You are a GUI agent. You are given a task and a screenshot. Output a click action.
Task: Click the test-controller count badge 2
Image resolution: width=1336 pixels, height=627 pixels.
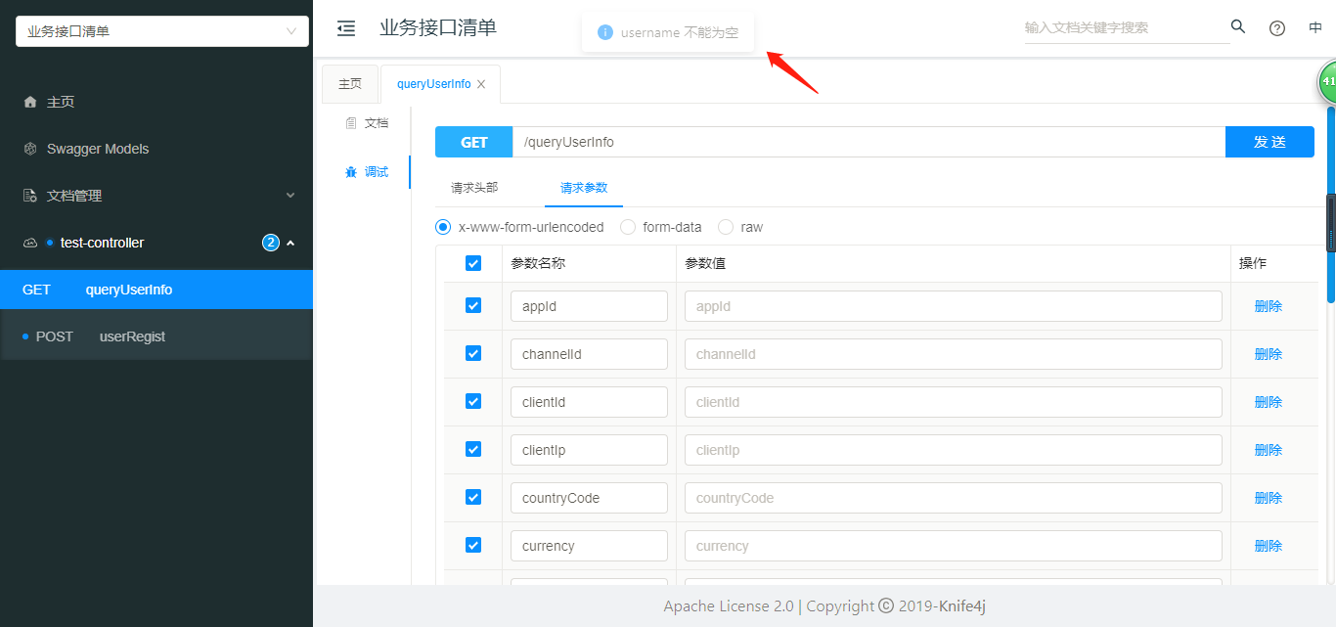pyautogui.click(x=271, y=243)
